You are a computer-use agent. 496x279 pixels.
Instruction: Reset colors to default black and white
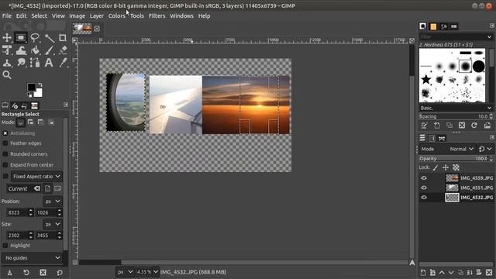(x=29, y=95)
